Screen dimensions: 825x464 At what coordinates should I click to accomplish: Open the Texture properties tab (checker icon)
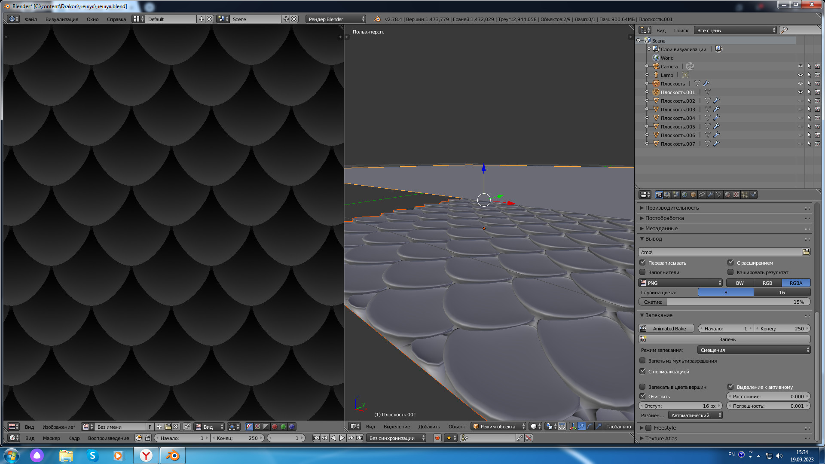pyautogui.click(x=736, y=195)
